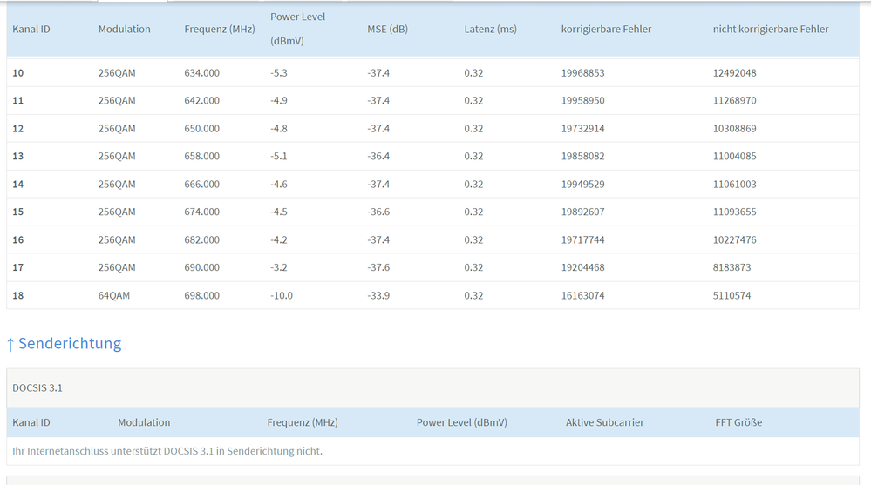
Task: Select correctable errors value 16163074
Action: tap(582, 295)
